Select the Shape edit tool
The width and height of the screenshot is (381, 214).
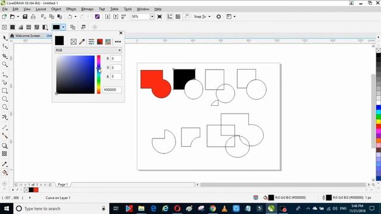tap(5, 46)
